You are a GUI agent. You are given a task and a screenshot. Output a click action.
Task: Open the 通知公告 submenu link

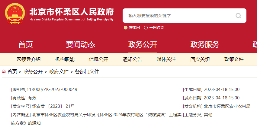coord(132,59)
